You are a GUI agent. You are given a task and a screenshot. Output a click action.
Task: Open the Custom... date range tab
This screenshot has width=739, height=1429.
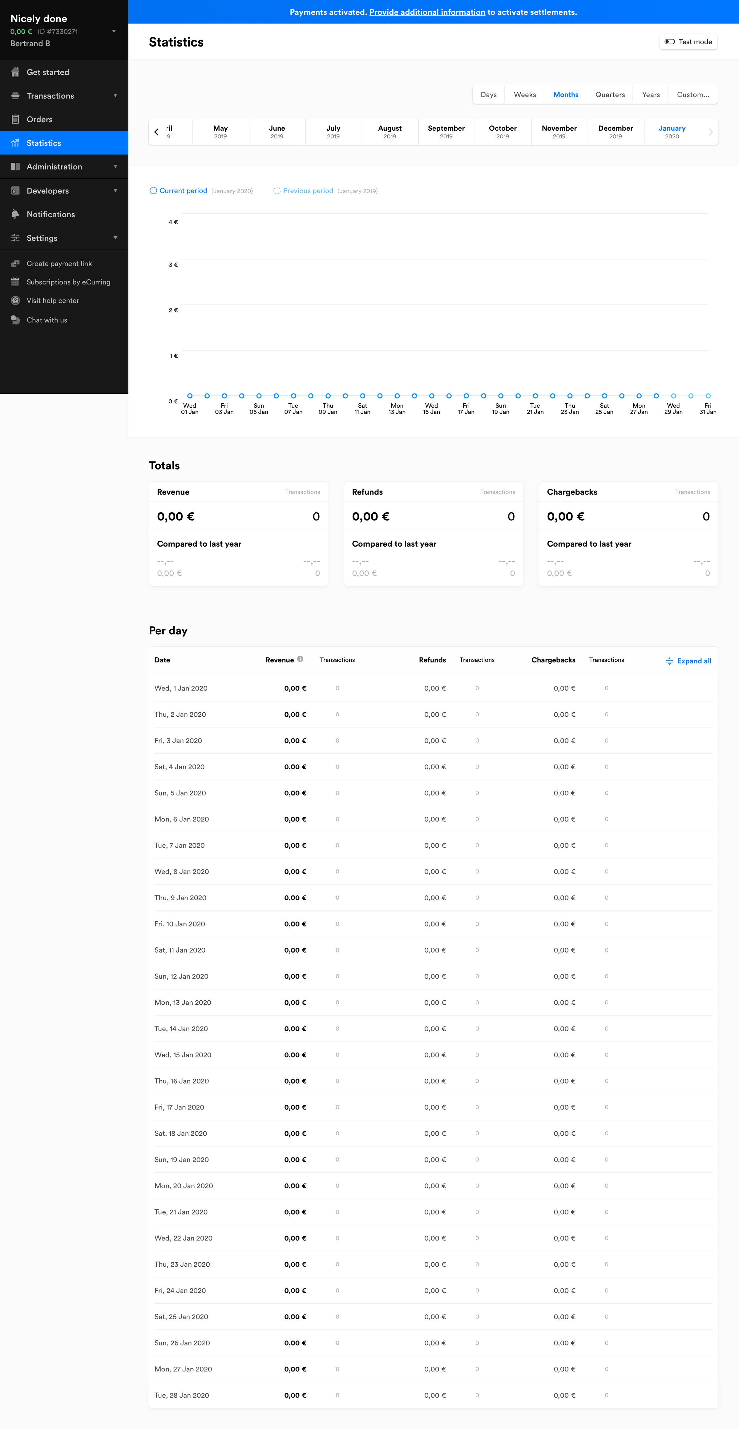click(x=693, y=95)
